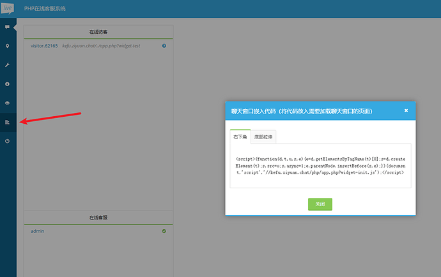
Task: Open the chat bubble sidebar icon
Action: click(x=7, y=27)
